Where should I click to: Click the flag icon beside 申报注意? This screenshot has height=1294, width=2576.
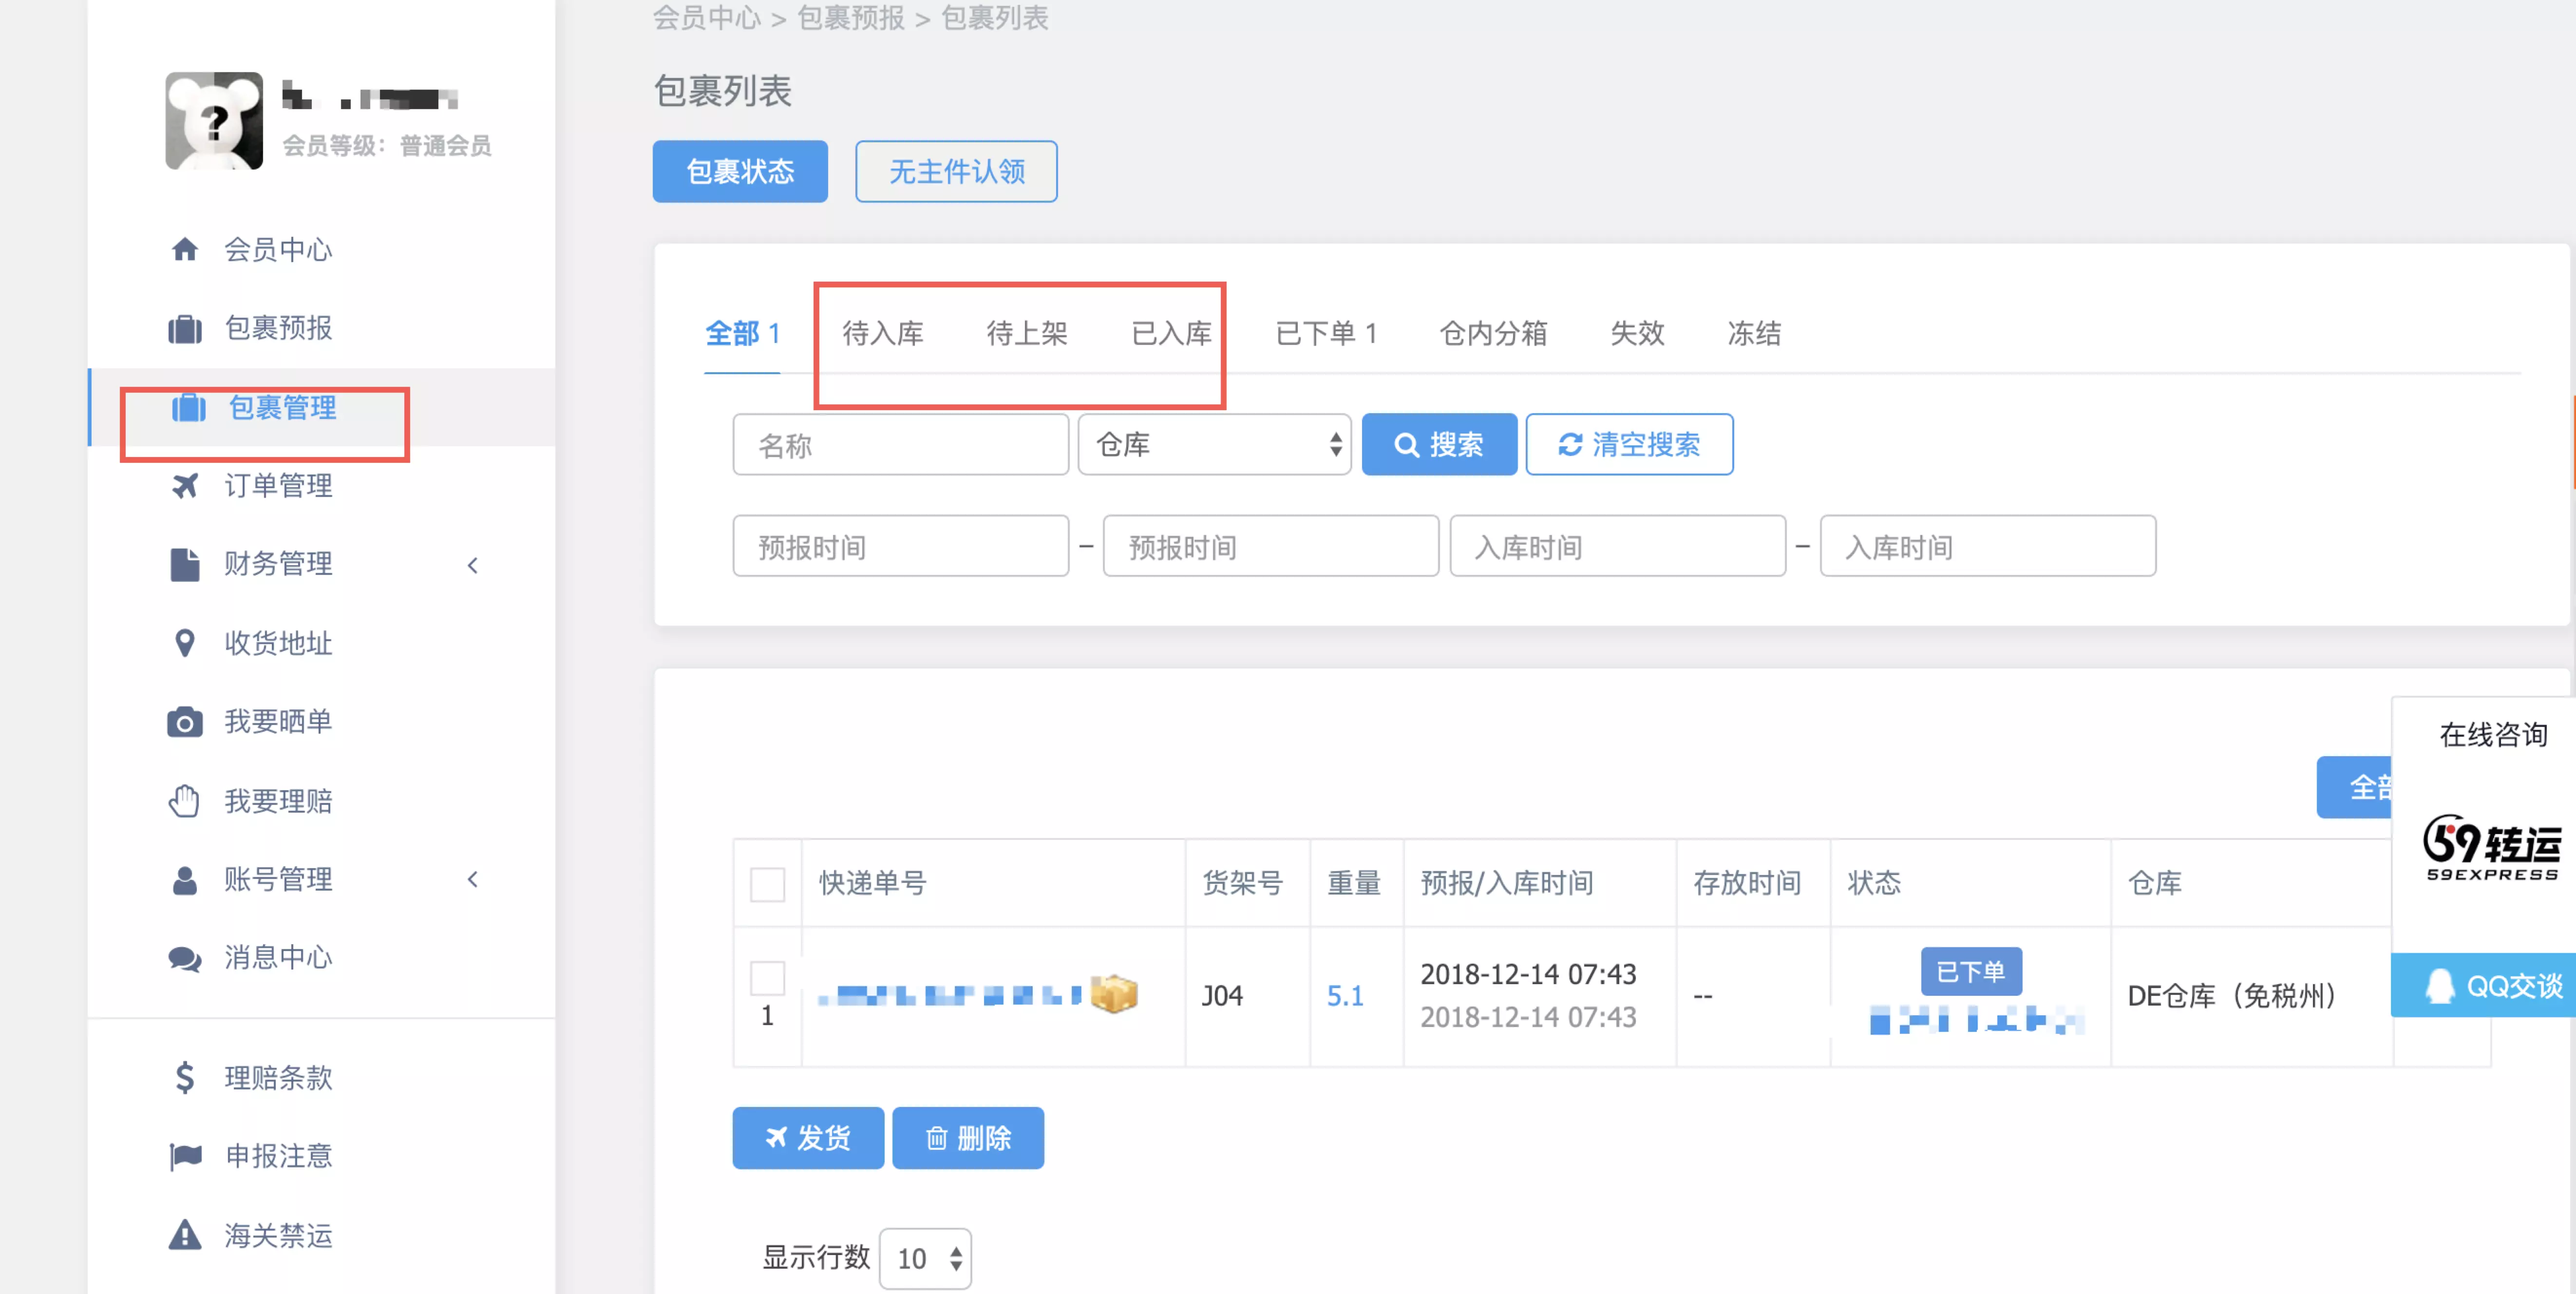pos(185,1157)
